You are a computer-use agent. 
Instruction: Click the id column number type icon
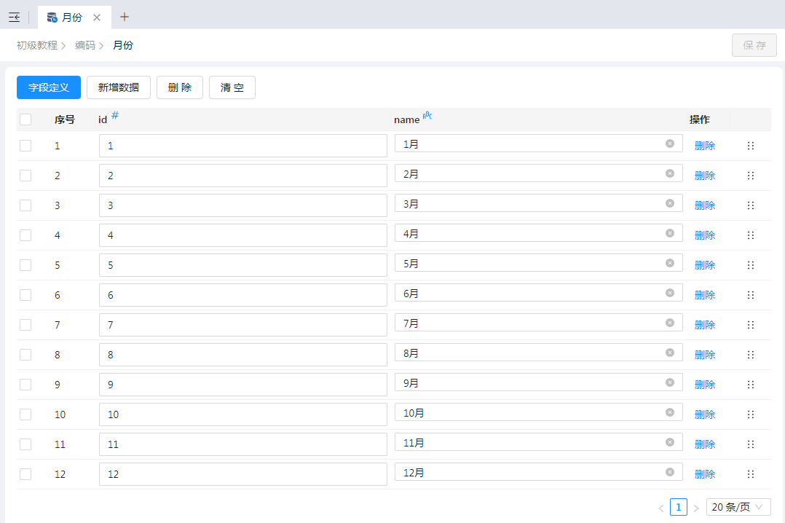pos(115,115)
